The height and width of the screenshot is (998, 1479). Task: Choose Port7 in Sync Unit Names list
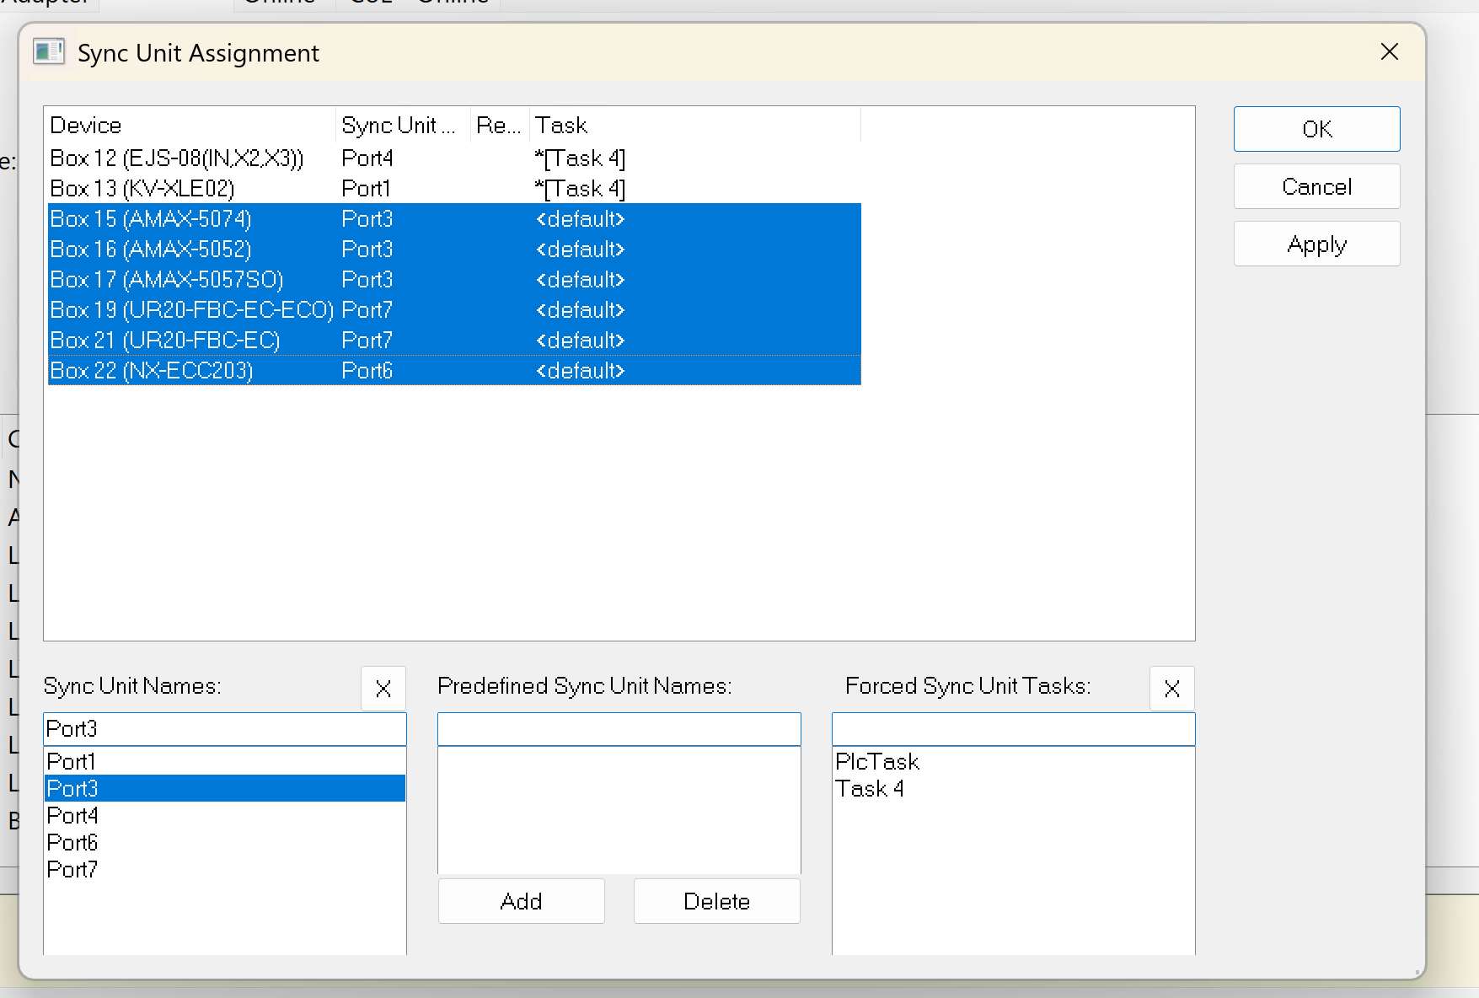click(x=72, y=870)
